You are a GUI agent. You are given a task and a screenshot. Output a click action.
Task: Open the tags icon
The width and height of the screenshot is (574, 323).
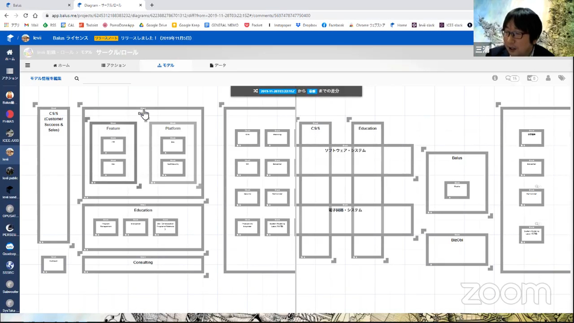[x=562, y=78]
